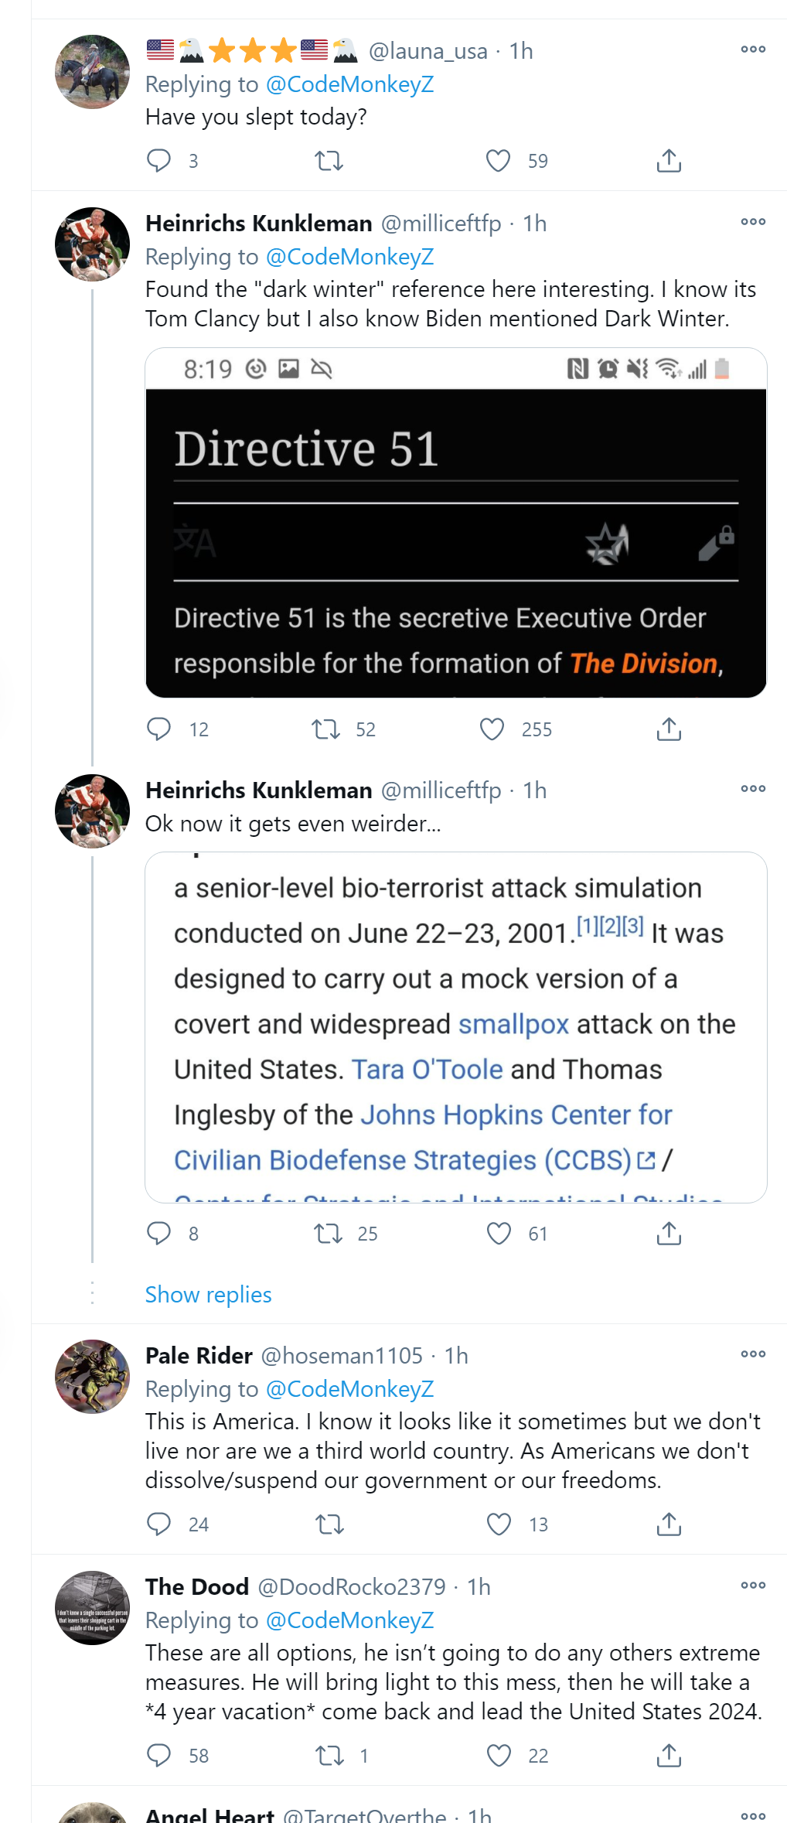
Task: Open @CodeMonkeyZ link in Pale Rider reply
Action: [349, 1389]
